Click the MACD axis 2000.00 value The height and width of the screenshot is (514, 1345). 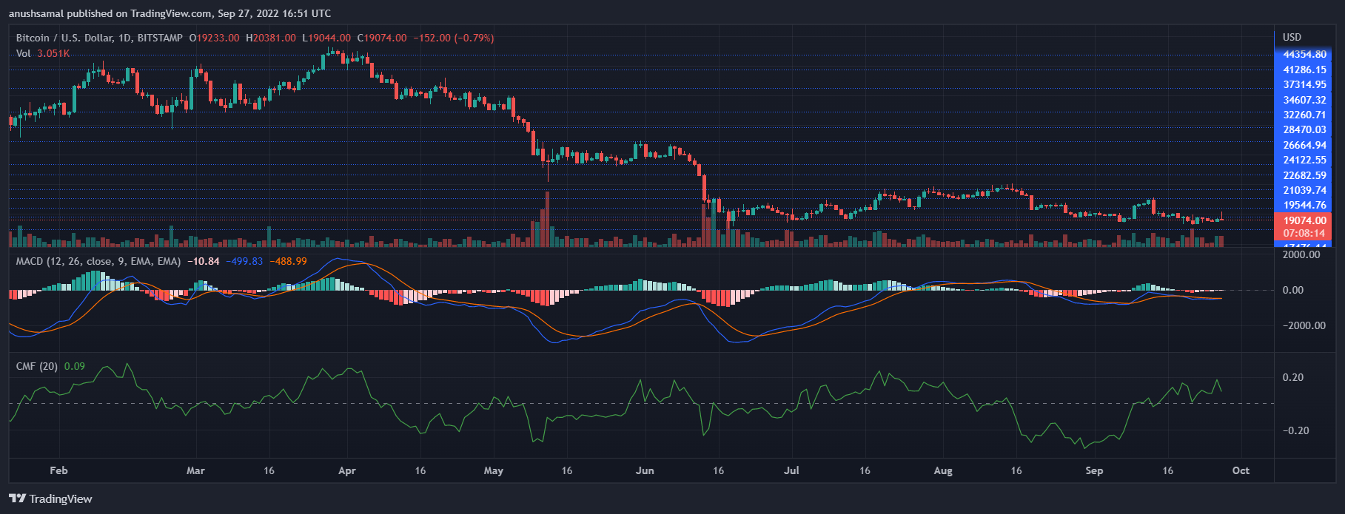[x=1301, y=254]
